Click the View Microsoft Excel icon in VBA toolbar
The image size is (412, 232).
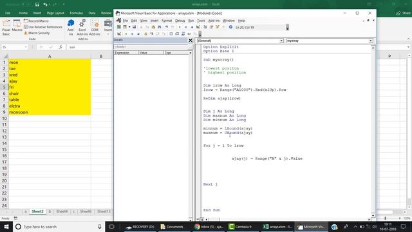coord(118,27)
